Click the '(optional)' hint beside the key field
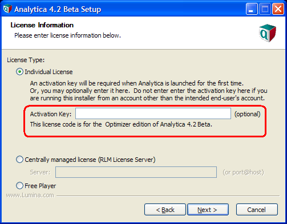Viewport: 287px width, 224px height. click(247, 114)
